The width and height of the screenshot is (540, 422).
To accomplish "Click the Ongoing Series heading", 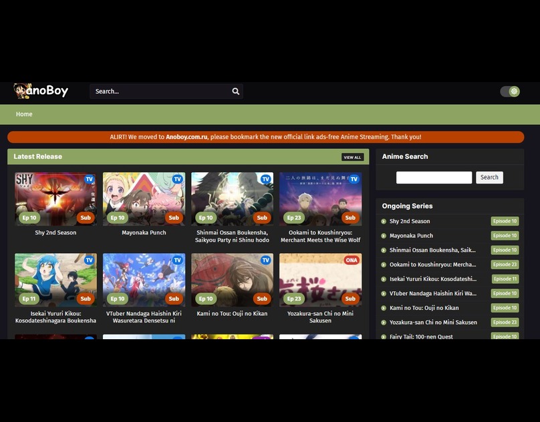I will 407,206.
